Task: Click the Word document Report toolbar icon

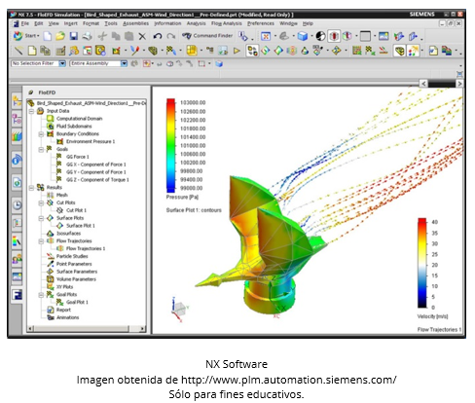Action: click(433, 51)
